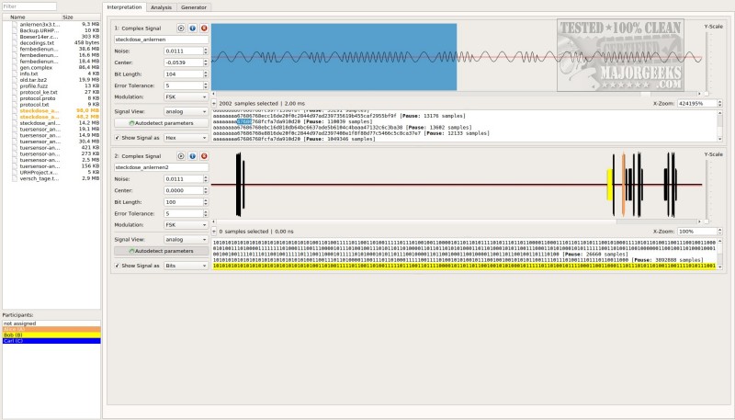Image resolution: width=735 pixels, height=420 pixels.
Task: Click the file Filter input field
Action: point(50,6)
